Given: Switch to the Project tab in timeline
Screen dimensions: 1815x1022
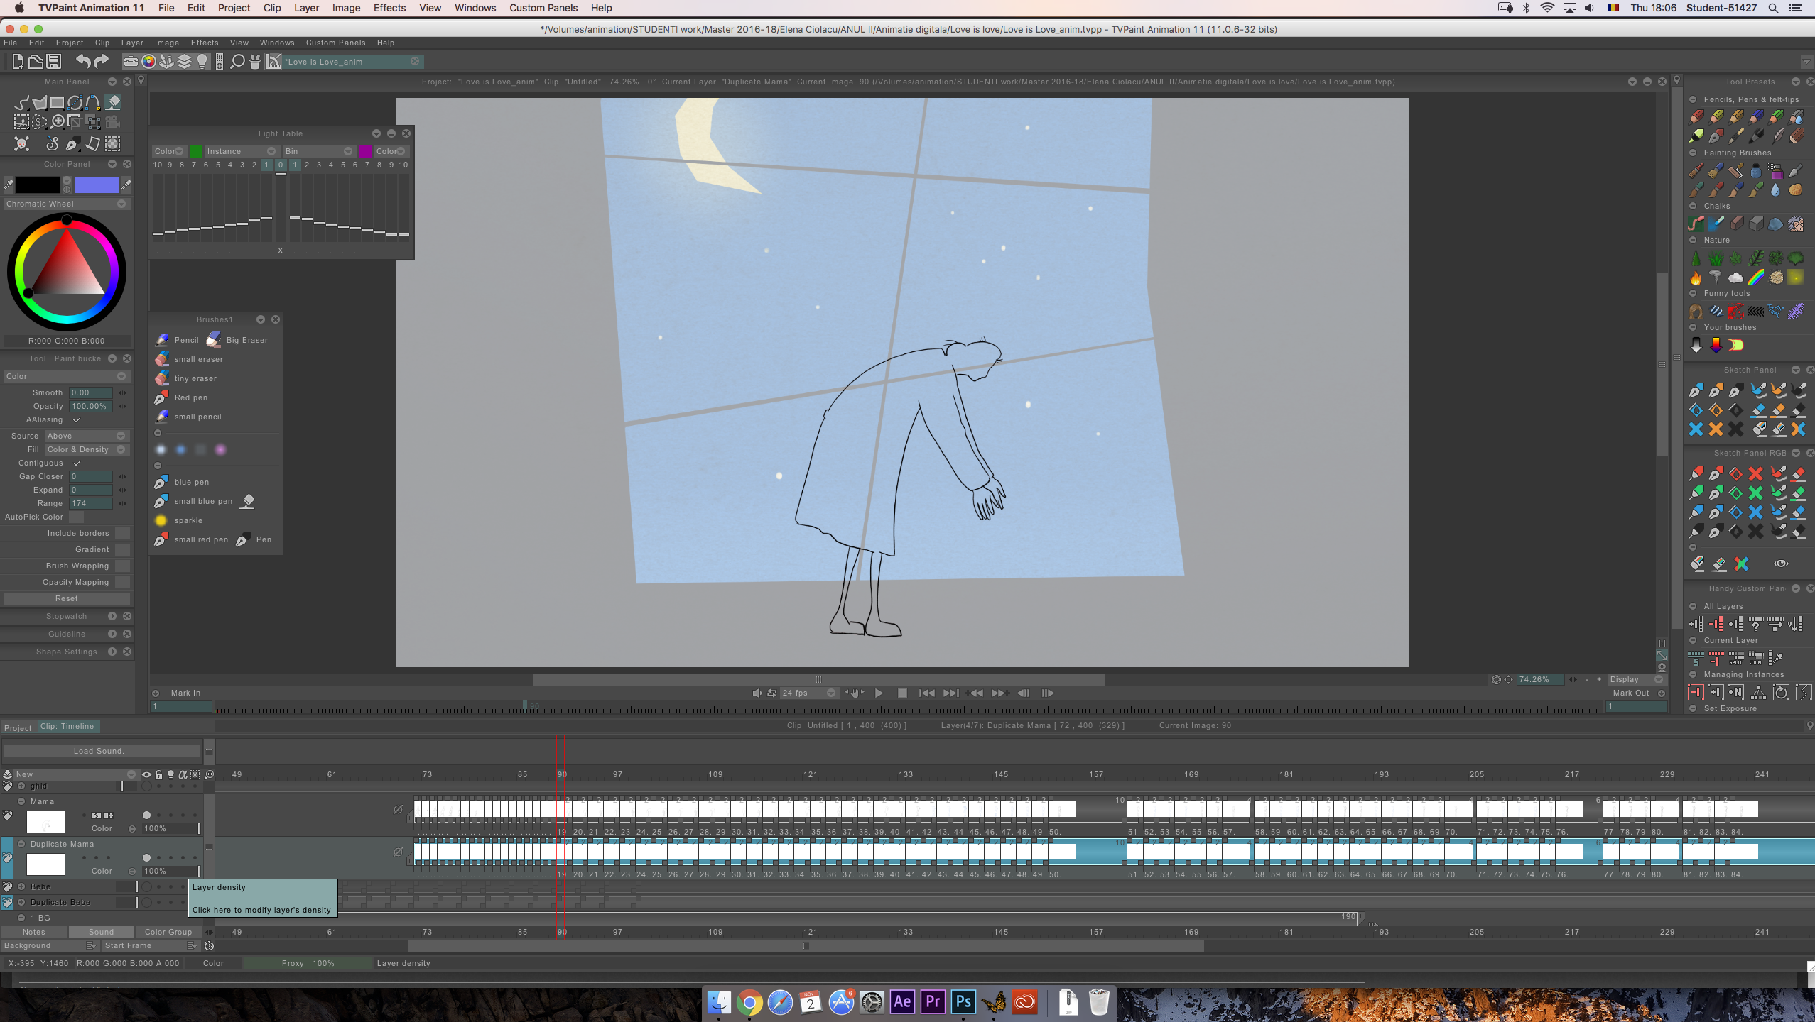Looking at the screenshot, I should coord(18,727).
